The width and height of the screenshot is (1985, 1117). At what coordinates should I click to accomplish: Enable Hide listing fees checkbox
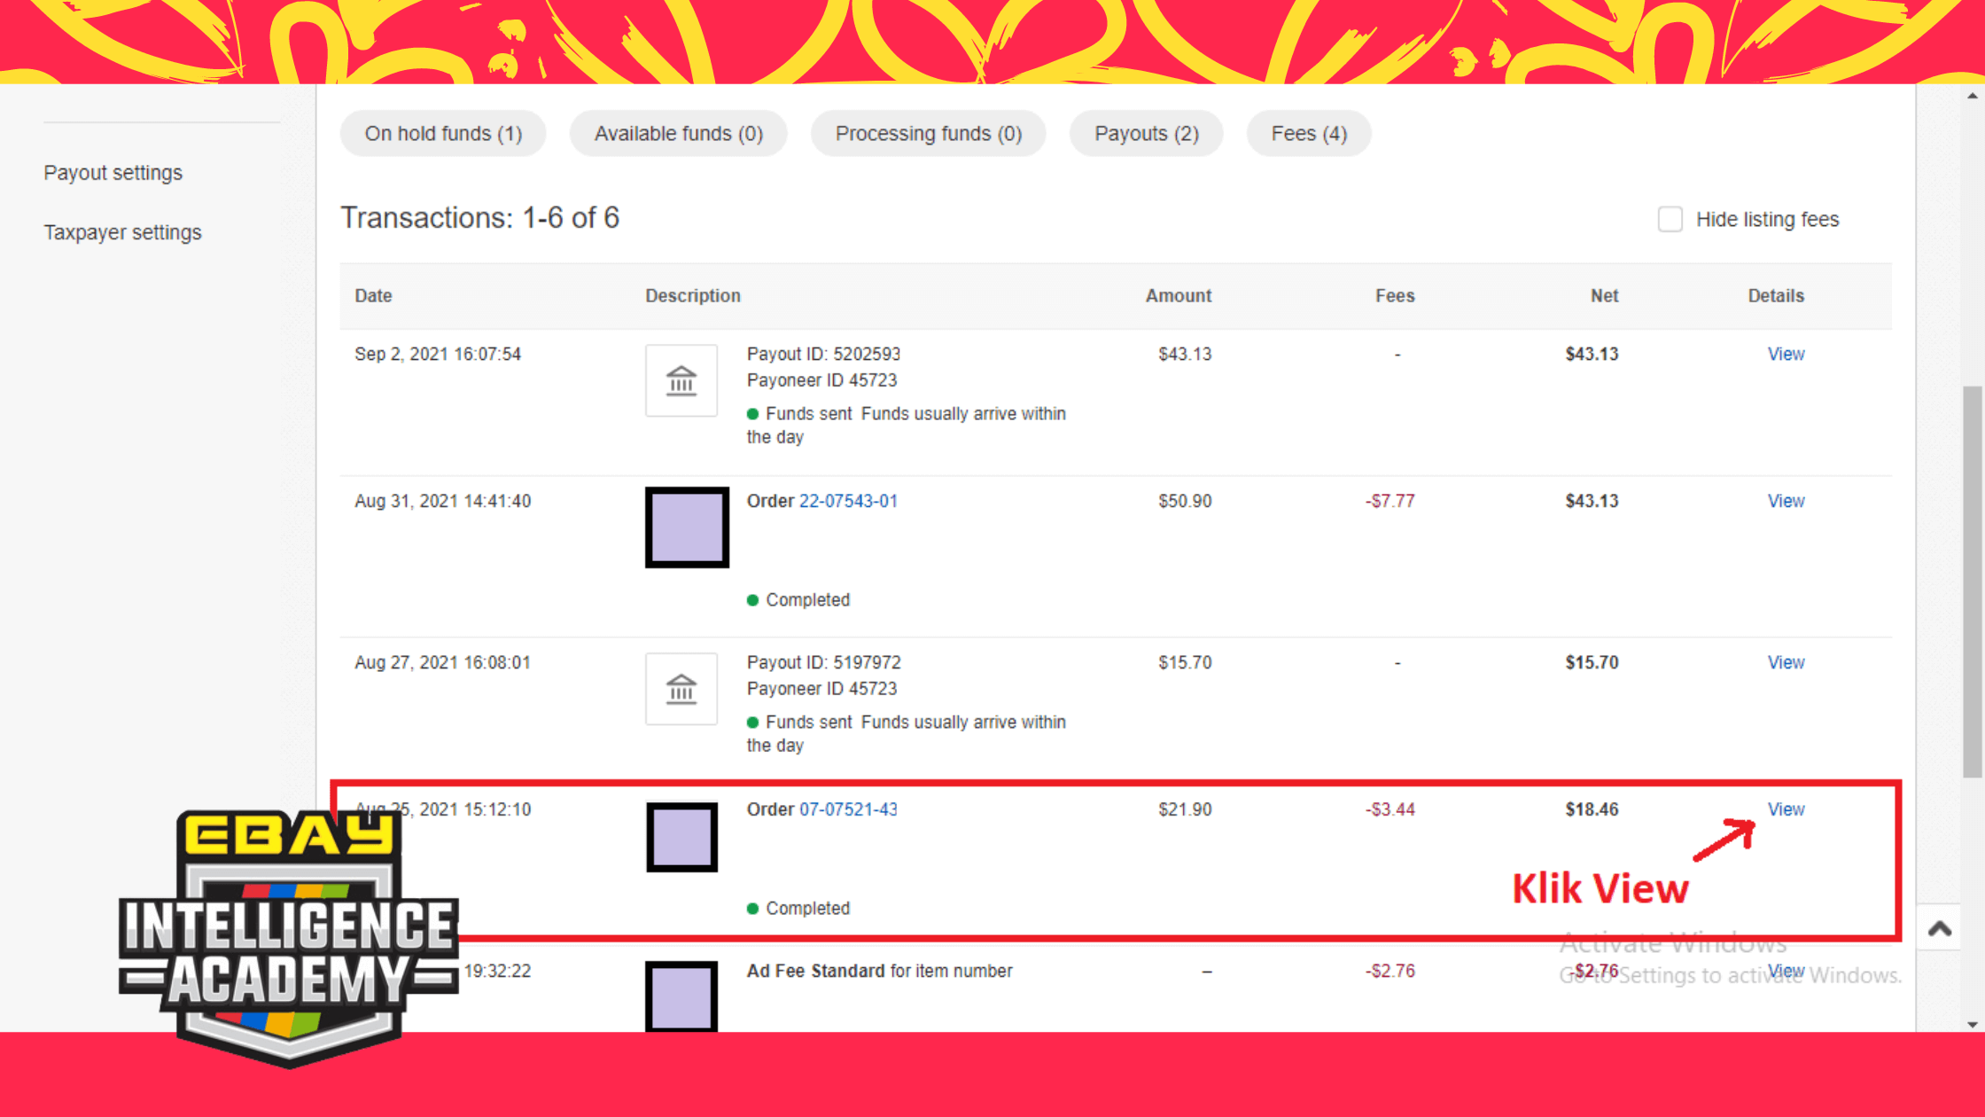[1670, 219]
